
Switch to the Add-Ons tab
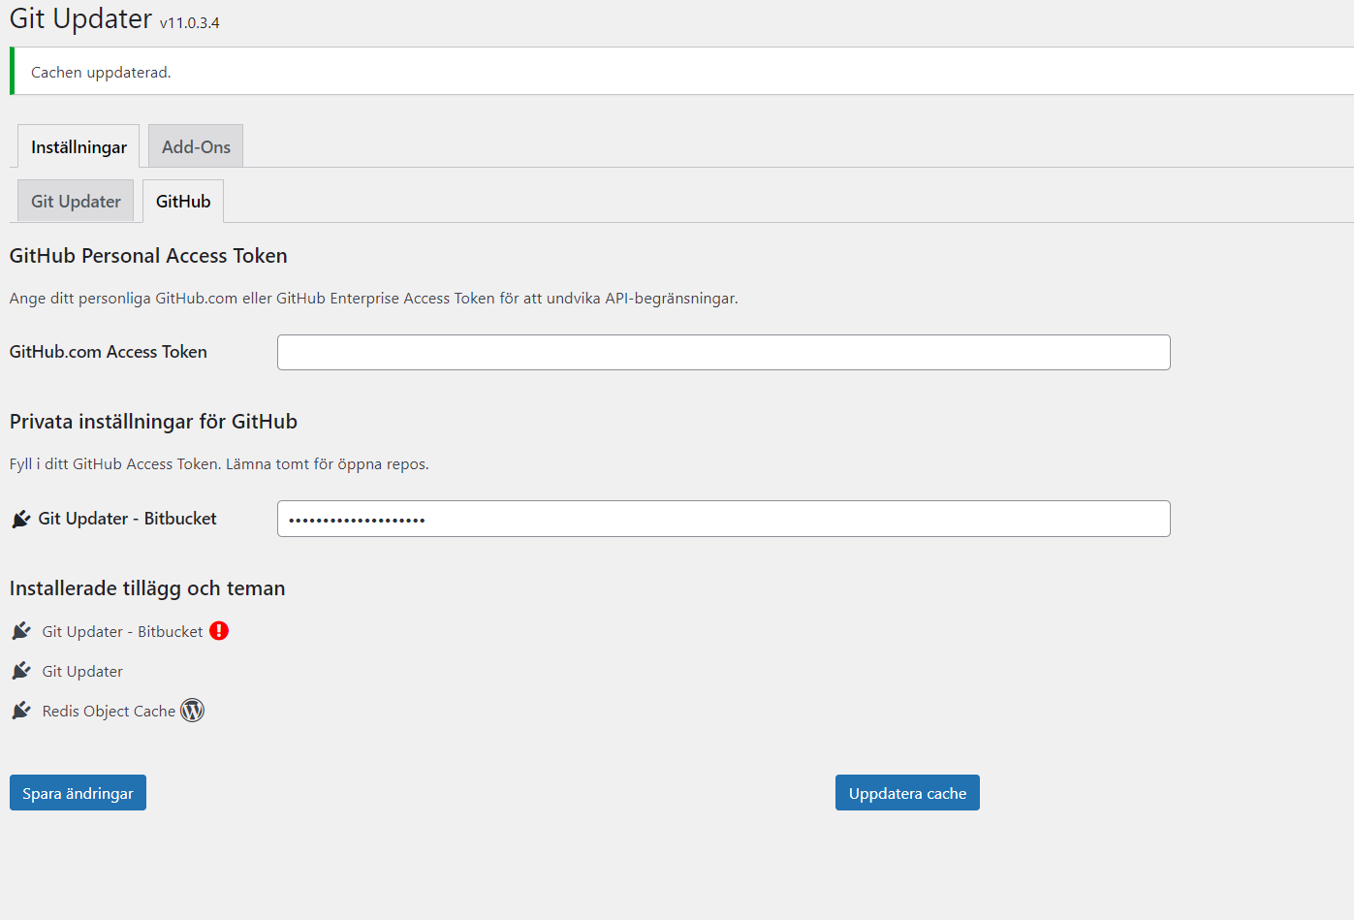[195, 145]
